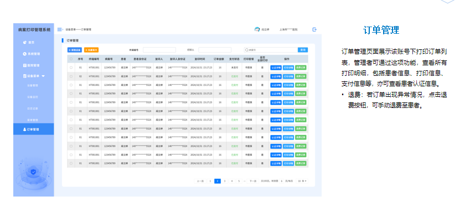Check the last table row checkbox
Image resolution: width=470 pixels, height=222 pixels.
tap(71, 163)
